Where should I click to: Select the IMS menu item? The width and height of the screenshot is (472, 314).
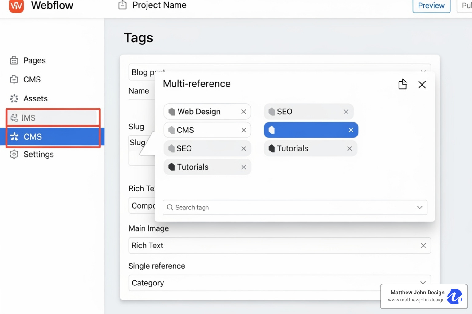[53, 118]
